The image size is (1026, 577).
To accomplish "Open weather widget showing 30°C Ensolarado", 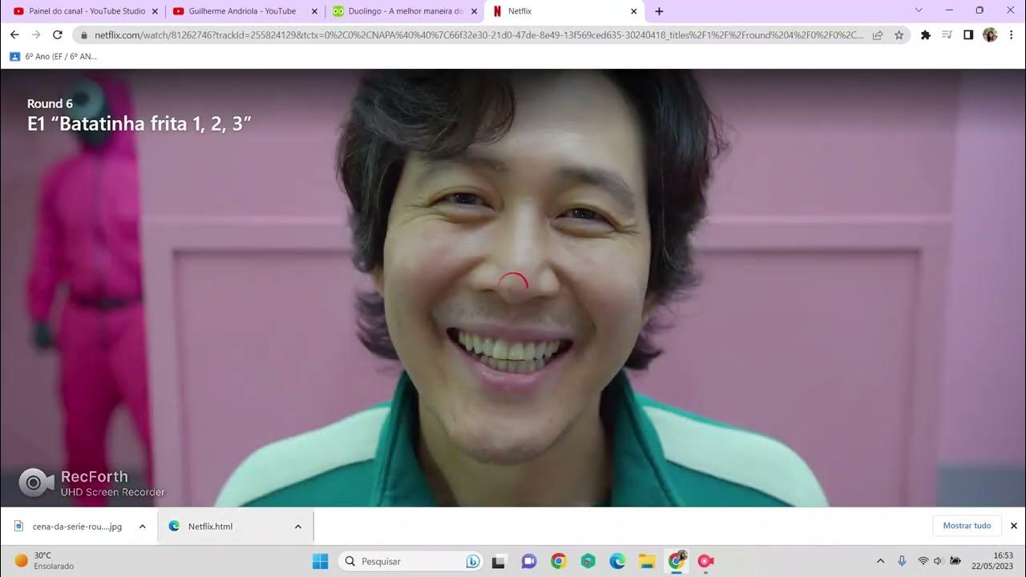I will coord(44,561).
